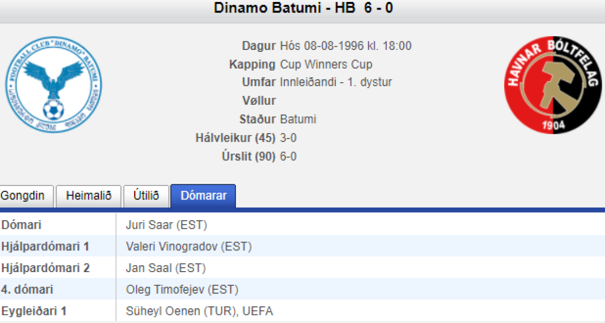Screen dimensions: 605x323
Task: Click the Dómari row label
Action: [x=21, y=225]
